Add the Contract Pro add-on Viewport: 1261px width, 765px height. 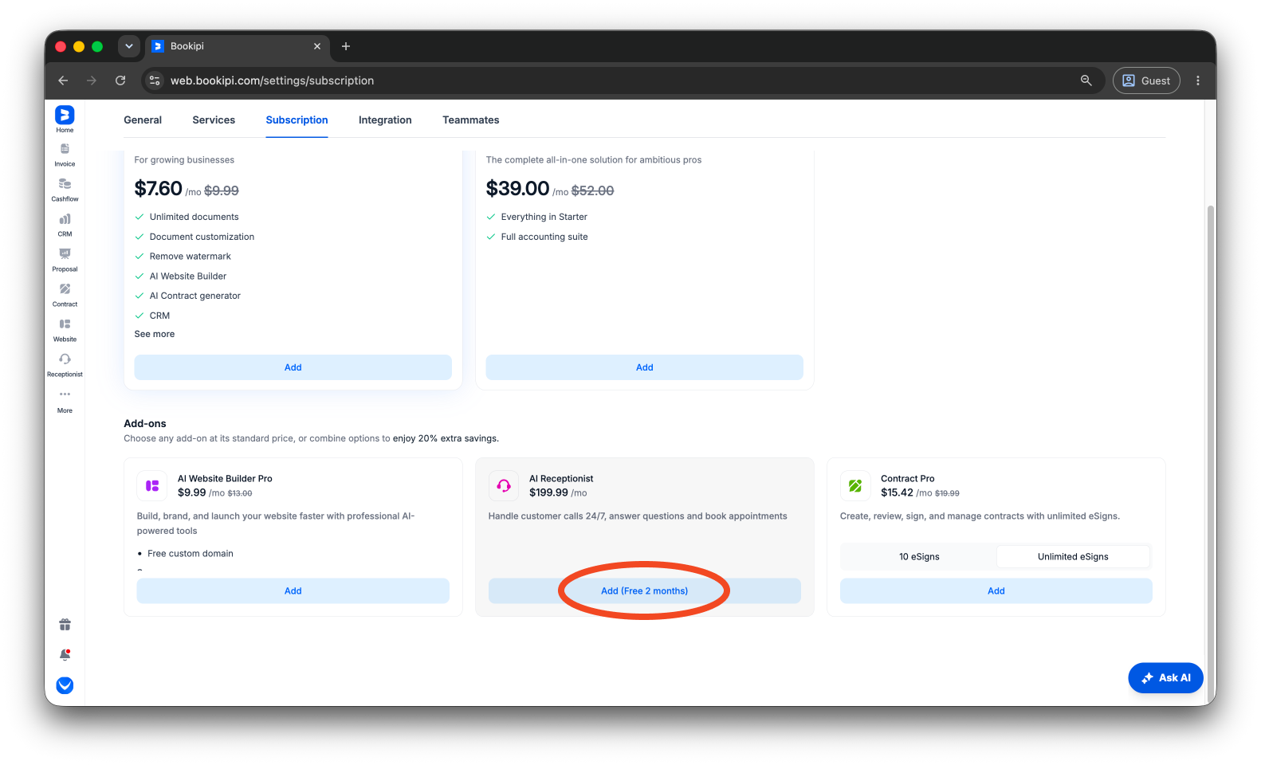point(996,591)
